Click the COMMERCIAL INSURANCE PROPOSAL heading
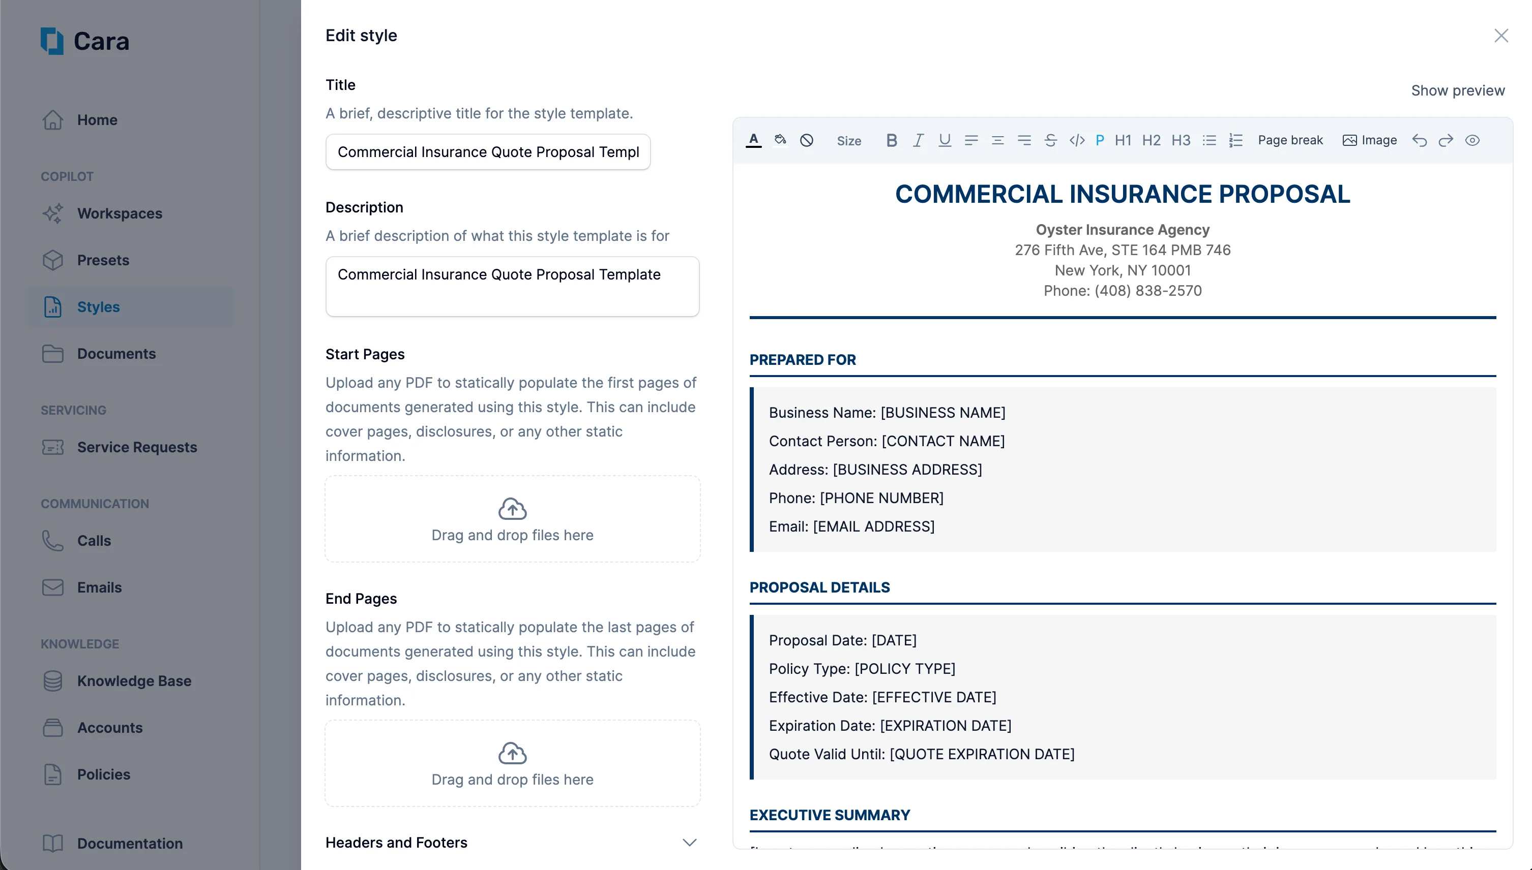This screenshot has width=1532, height=870. point(1123,194)
